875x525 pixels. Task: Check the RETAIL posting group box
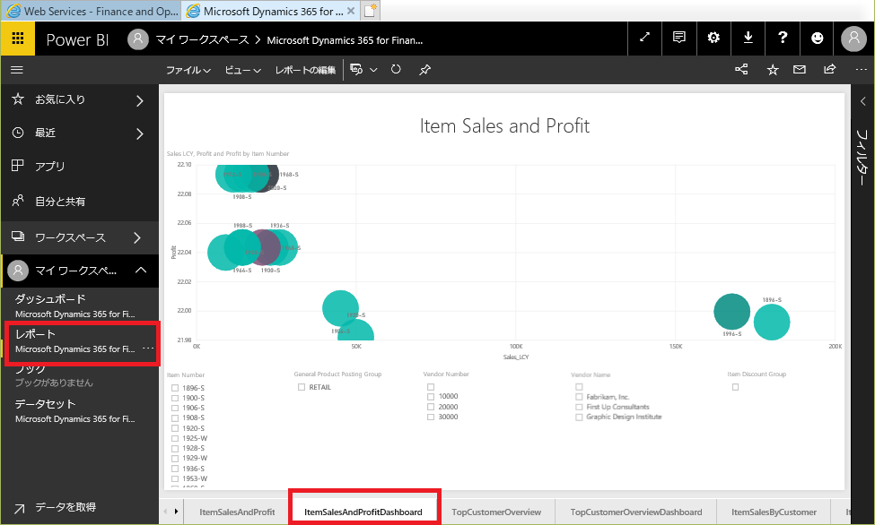tap(302, 387)
